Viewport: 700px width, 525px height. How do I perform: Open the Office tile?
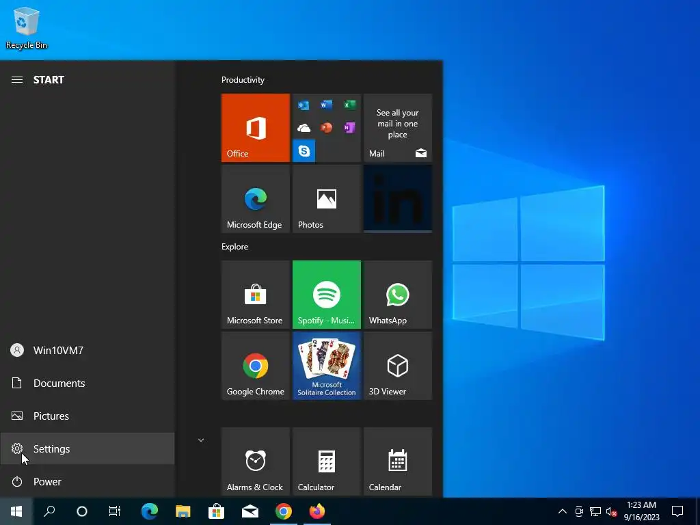point(256,128)
